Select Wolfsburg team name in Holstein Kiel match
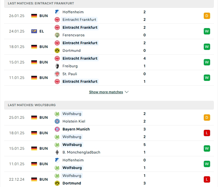218x187 pixels. point(72,114)
